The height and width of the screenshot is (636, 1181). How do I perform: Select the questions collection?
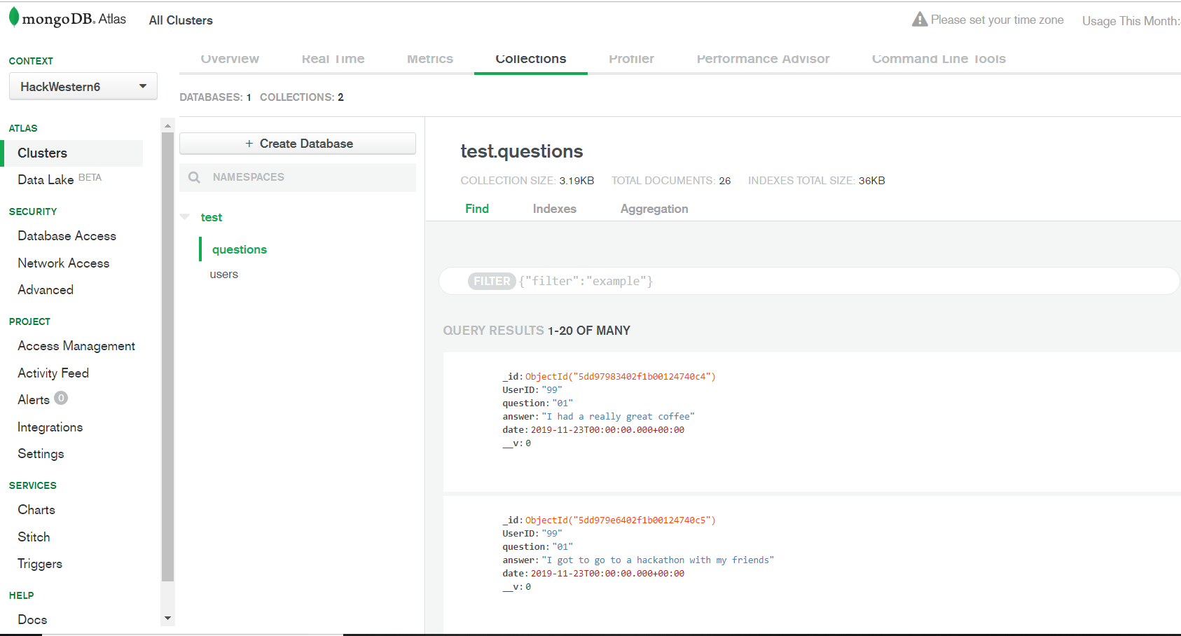tap(240, 249)
